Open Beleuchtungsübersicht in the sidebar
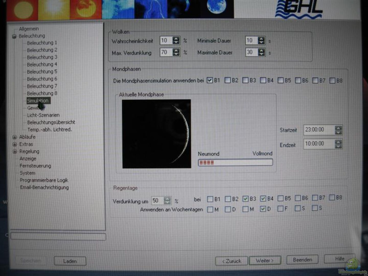 51,122
